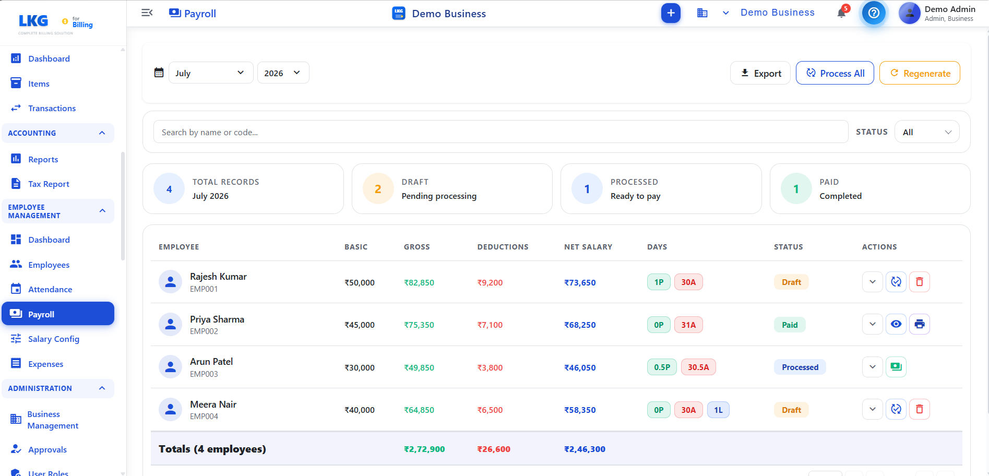This screenshot has height=476, width=989.
Task: Expand Rajesh Kumar's row details chevron
Action: 873,282
